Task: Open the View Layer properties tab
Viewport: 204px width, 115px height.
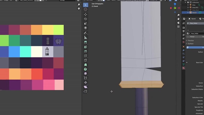Action: [x=184, y=35]
